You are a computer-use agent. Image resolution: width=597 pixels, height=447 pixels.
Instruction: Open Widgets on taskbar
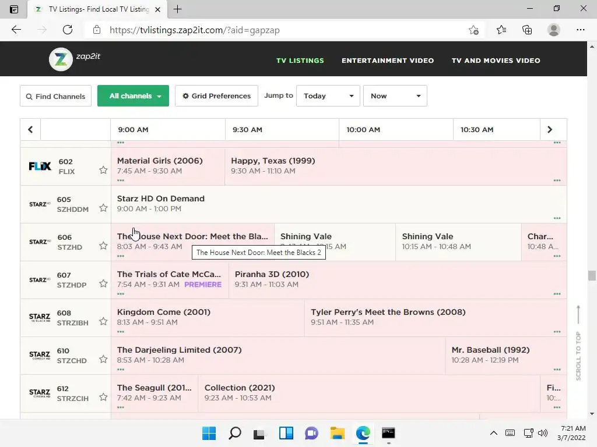point(286,433)
